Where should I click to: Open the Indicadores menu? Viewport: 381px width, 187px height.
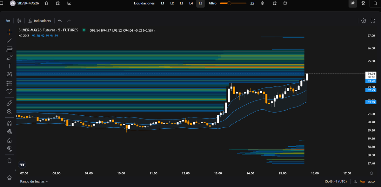click(x=40, y=21)
